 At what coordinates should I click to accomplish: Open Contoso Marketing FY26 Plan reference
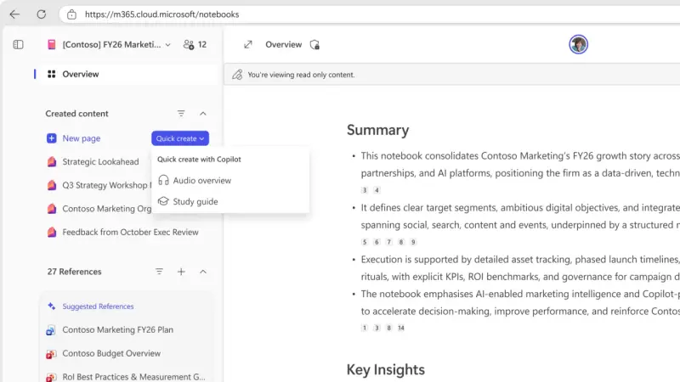click(x=117, y=329)
